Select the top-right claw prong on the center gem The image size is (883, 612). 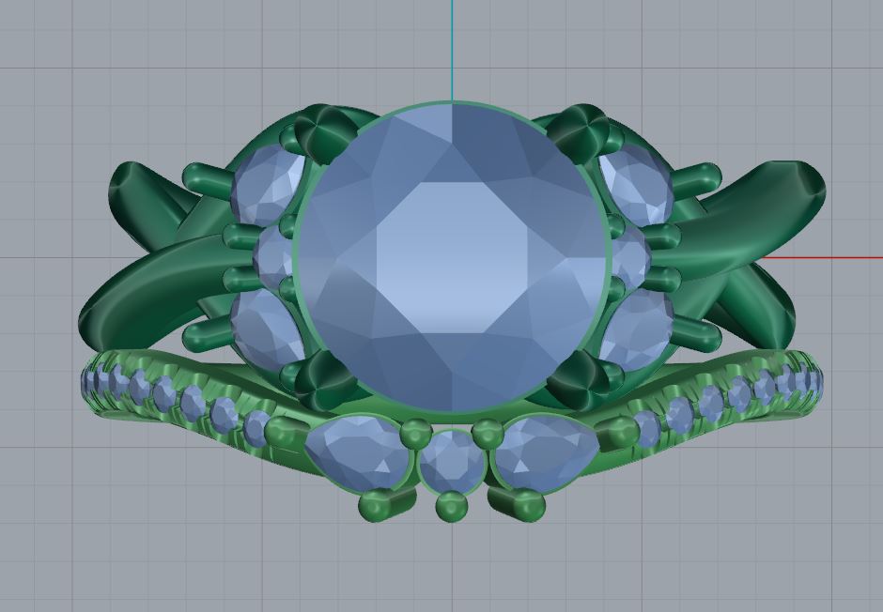point(580,132)
